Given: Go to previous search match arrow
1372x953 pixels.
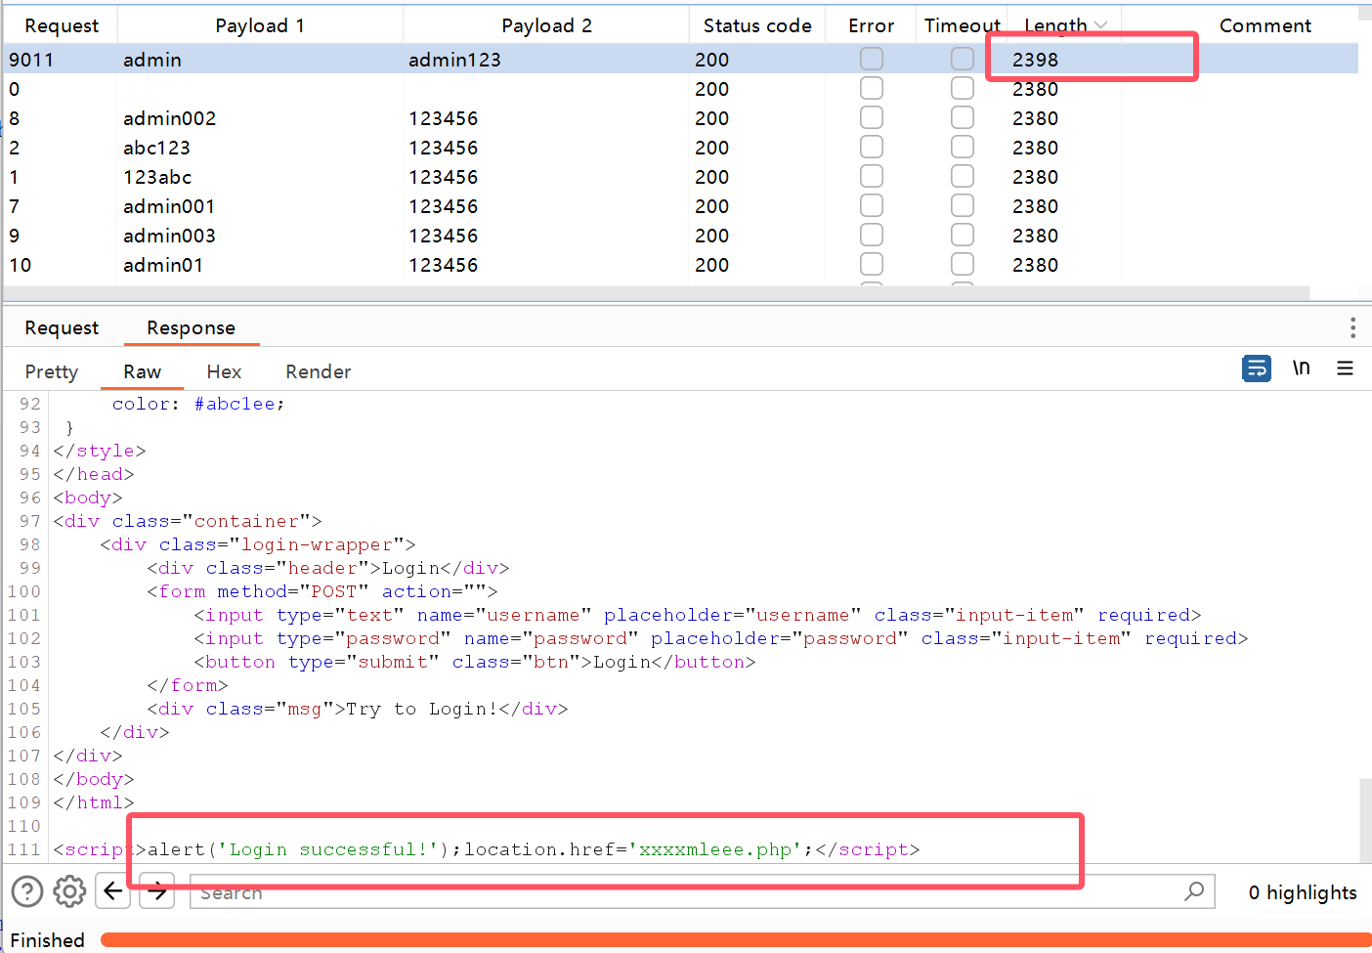Looking at the screenshot, I should tap(113, 890).
